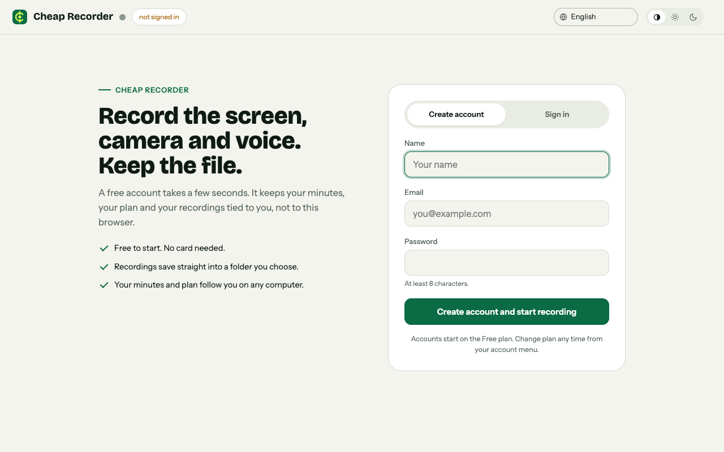Viewport: 724px width, 452px height.
Task: Click the Cheap Recorder logo icon
Action: pyautogui.click(x=20, y=17)
